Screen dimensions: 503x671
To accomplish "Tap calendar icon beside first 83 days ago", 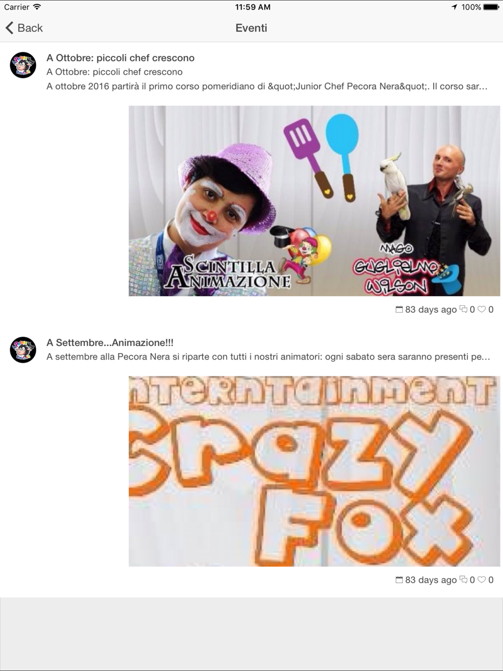I will (x=399, y=309).
